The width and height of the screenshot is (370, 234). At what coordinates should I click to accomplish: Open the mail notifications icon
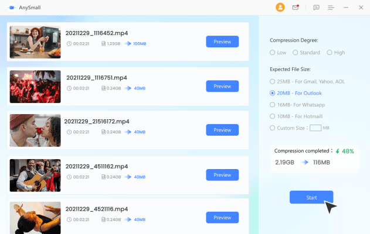(296, 8)
